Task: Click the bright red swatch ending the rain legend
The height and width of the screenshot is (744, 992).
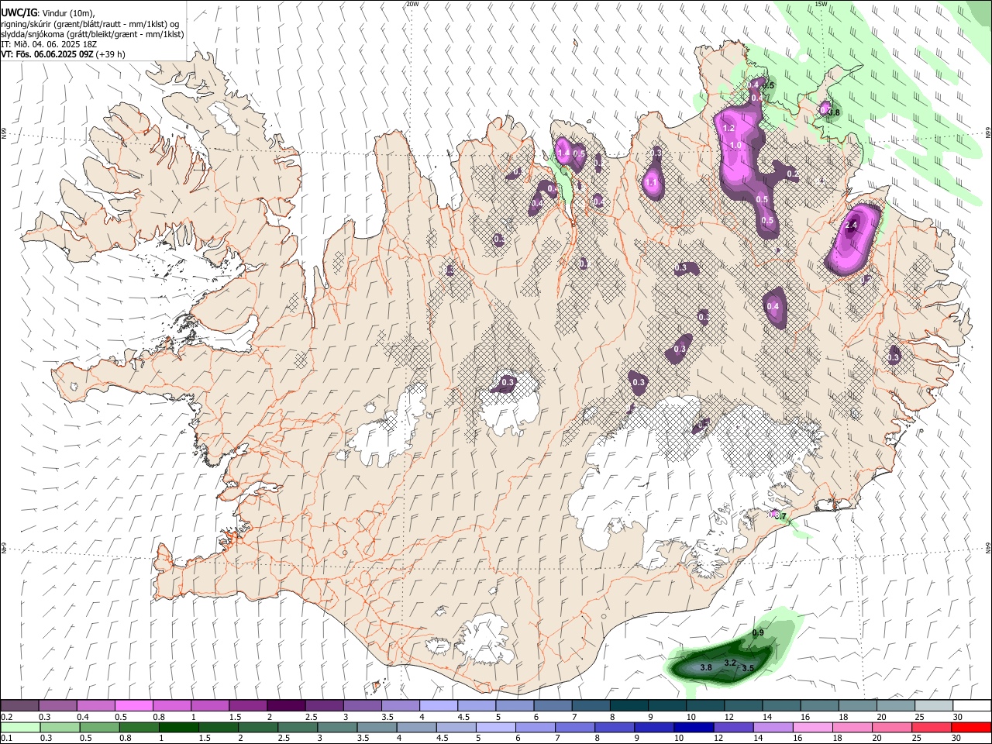Action: tap(971, 728)
